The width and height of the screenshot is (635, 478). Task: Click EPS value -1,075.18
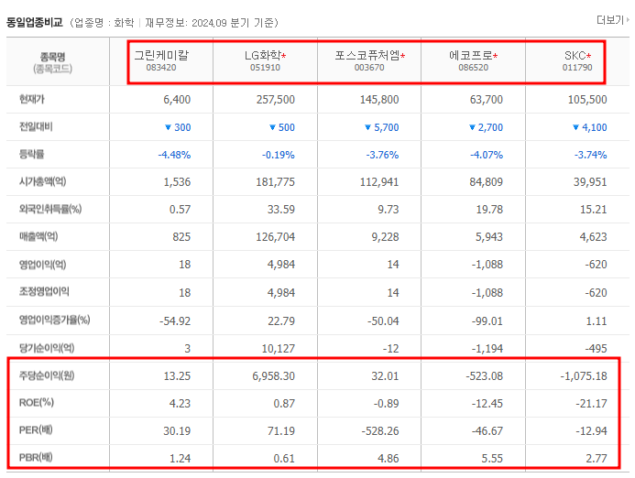pyautogui.click(x=584, y=376)
